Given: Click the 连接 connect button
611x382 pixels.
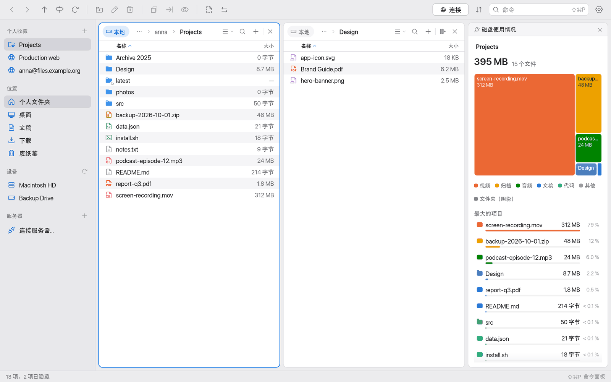Looking at the screenshot, I should tap(451, 10).
